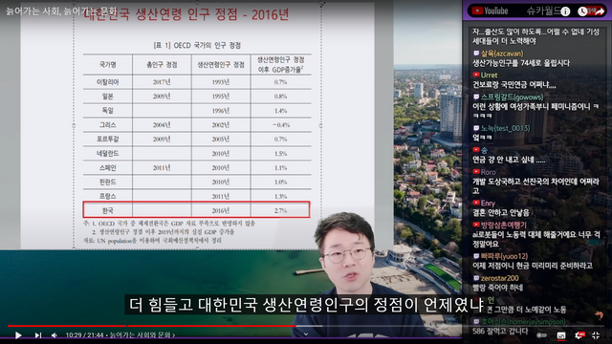Exit fullscreen mode
This screenshot has width=612, height=344.
tap(596, 335)
